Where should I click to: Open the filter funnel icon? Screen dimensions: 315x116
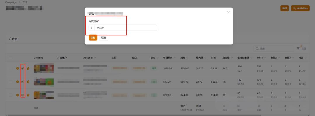point(298,48)
